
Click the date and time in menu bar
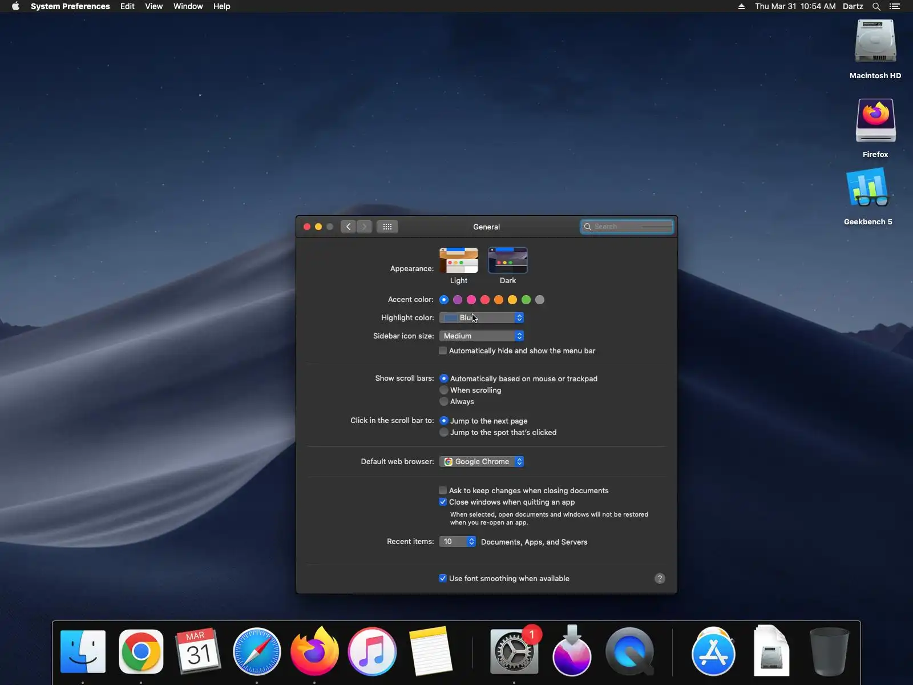(795, 6)
